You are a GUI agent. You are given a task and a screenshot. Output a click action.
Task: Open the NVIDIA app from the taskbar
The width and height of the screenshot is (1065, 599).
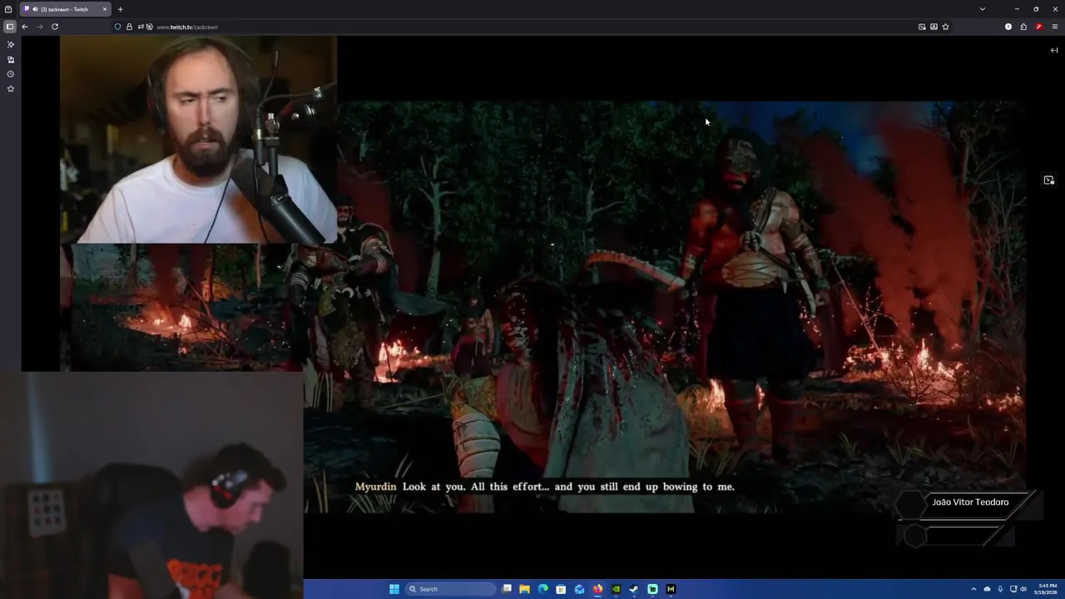pos(616,589)
